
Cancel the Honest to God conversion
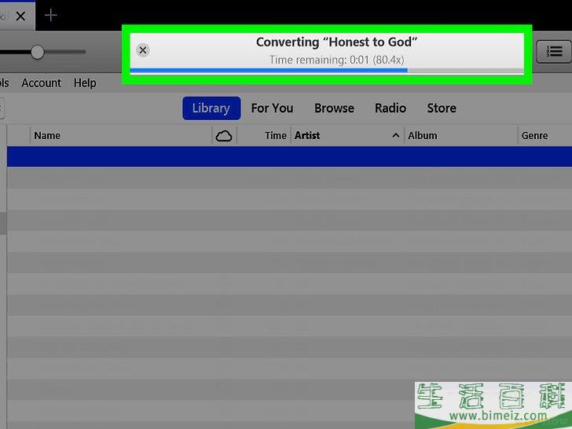143,50
